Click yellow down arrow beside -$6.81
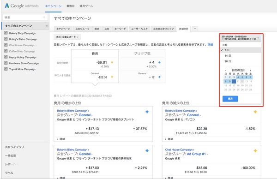The height and width of the screenshot is (179, 277). (112, 62)
